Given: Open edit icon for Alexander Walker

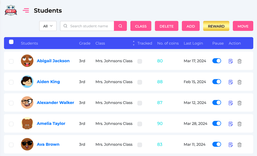Looking at the screenshot, I should pyautogui.click(x=231, y=103).
